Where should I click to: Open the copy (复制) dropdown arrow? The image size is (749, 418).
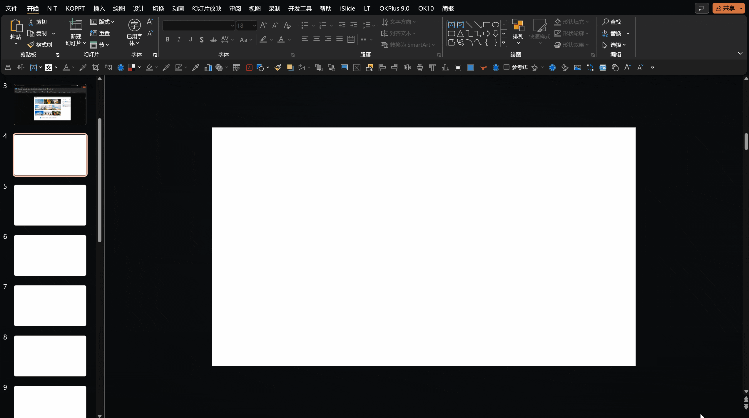[x=53, y=34]
